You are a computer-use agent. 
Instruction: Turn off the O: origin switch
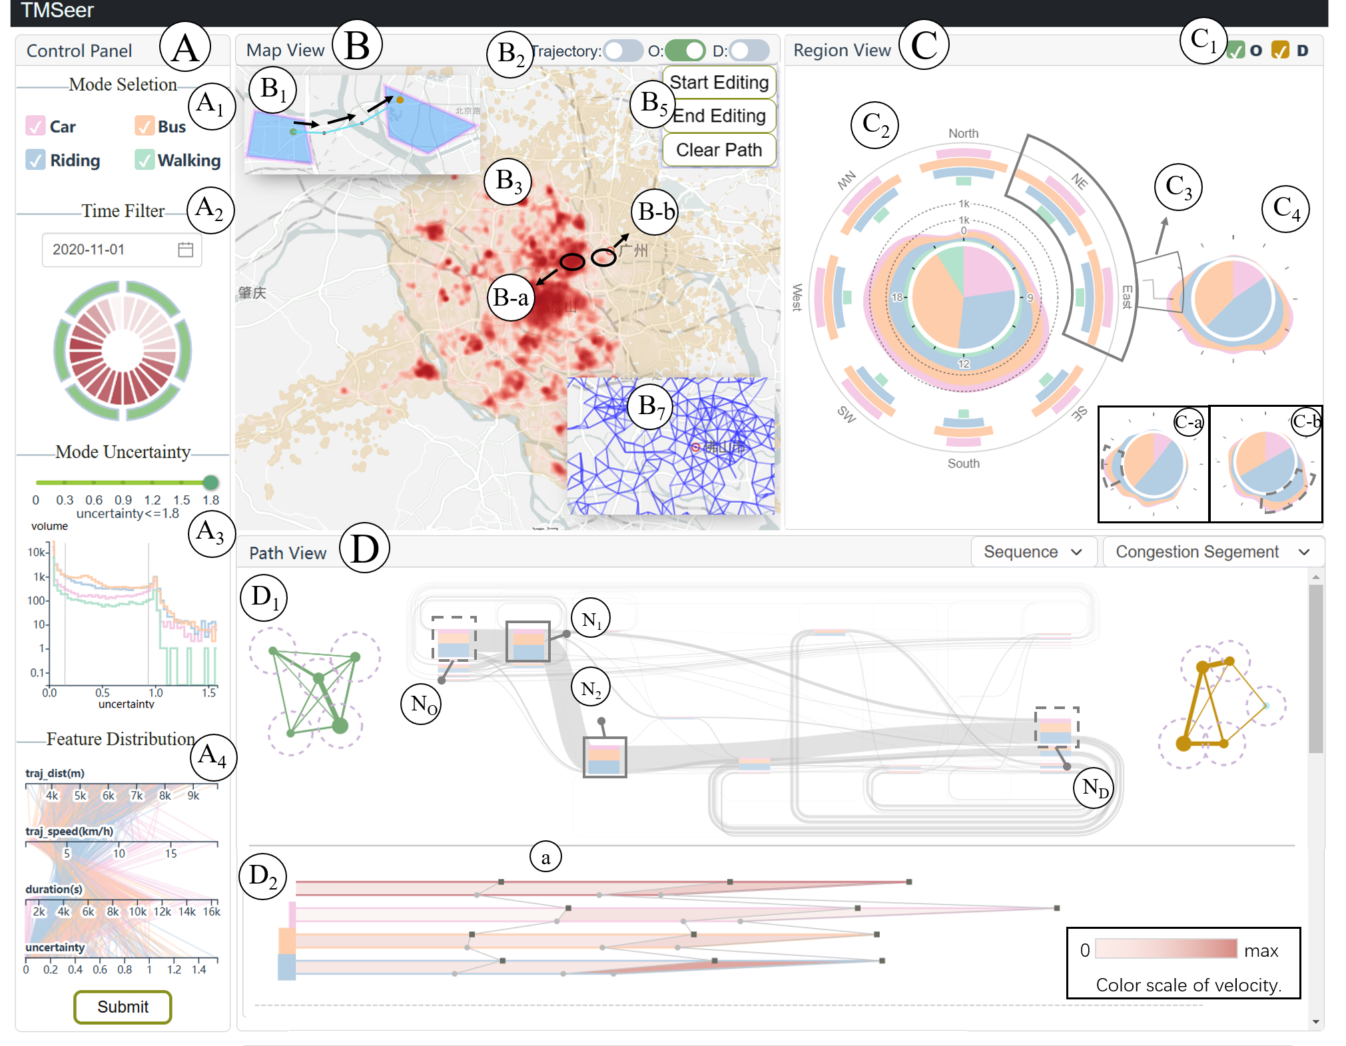(685, 51)
